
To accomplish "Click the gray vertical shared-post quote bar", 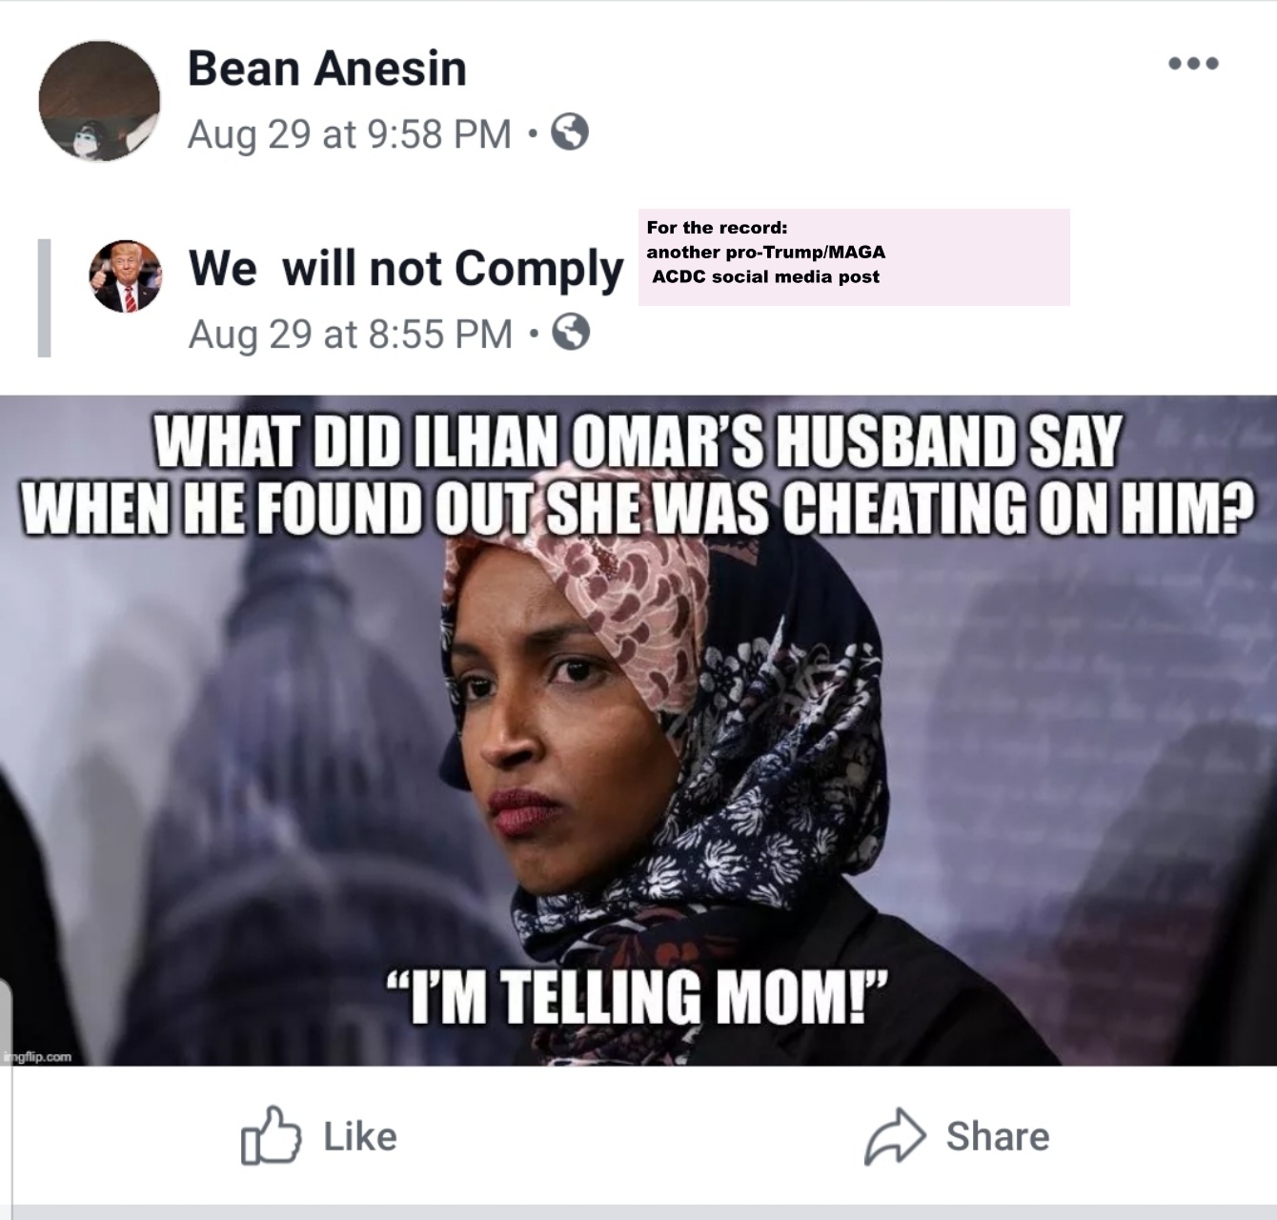I will (x=44, y=297).
